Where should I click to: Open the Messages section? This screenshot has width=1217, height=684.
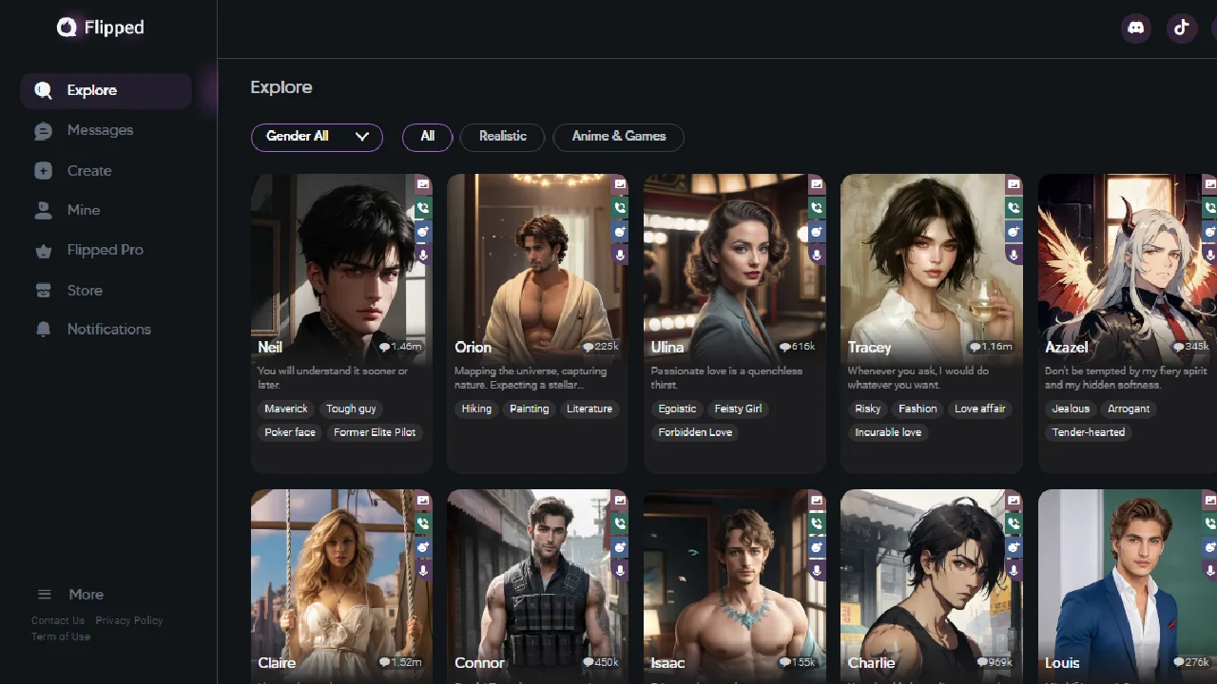pyautogui.click(x=101, y=130)
